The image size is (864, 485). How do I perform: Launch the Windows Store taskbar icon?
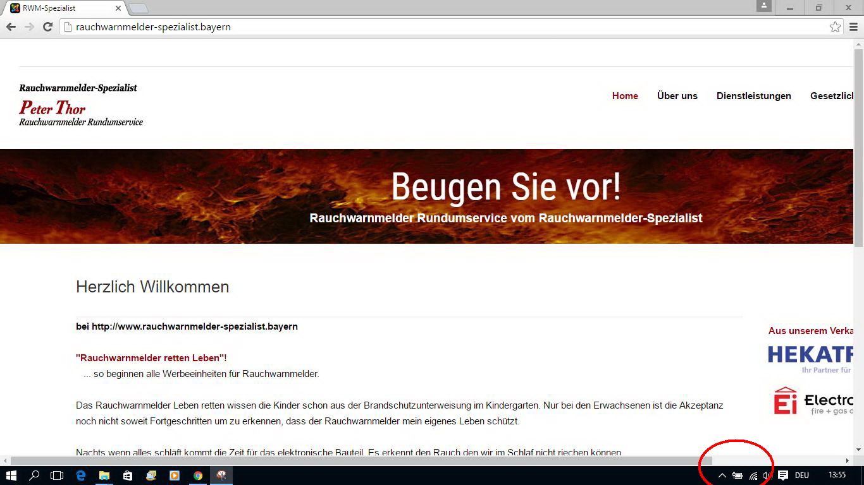pos(128,476)
